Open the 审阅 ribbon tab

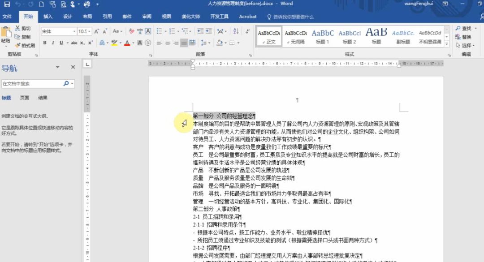pos(147,17)
